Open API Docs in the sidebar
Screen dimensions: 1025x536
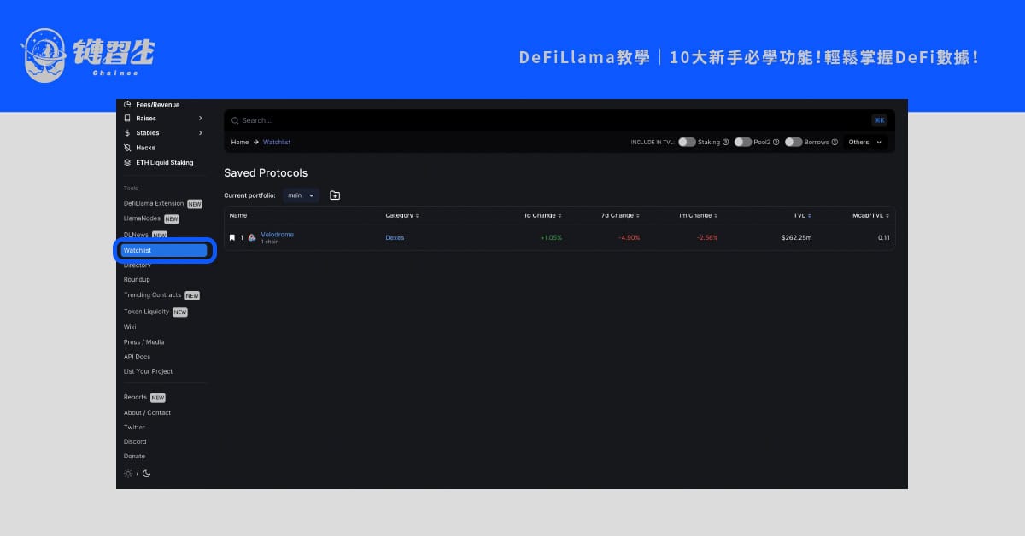[137, 357]
